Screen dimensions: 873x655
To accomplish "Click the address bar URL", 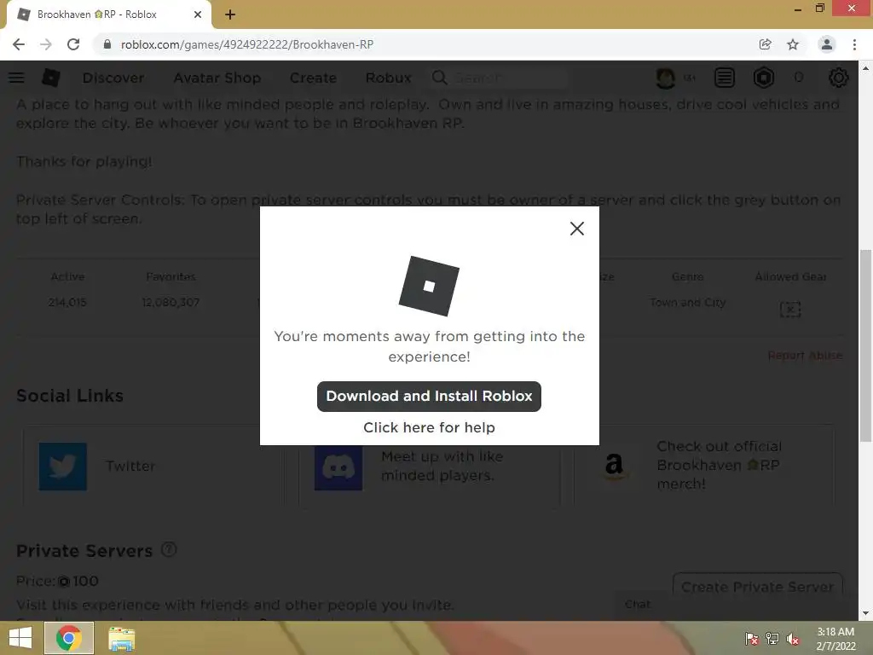I will 246,44.
